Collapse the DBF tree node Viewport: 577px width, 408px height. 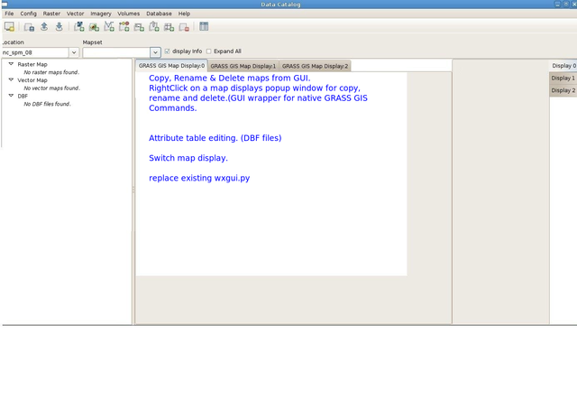11,96
